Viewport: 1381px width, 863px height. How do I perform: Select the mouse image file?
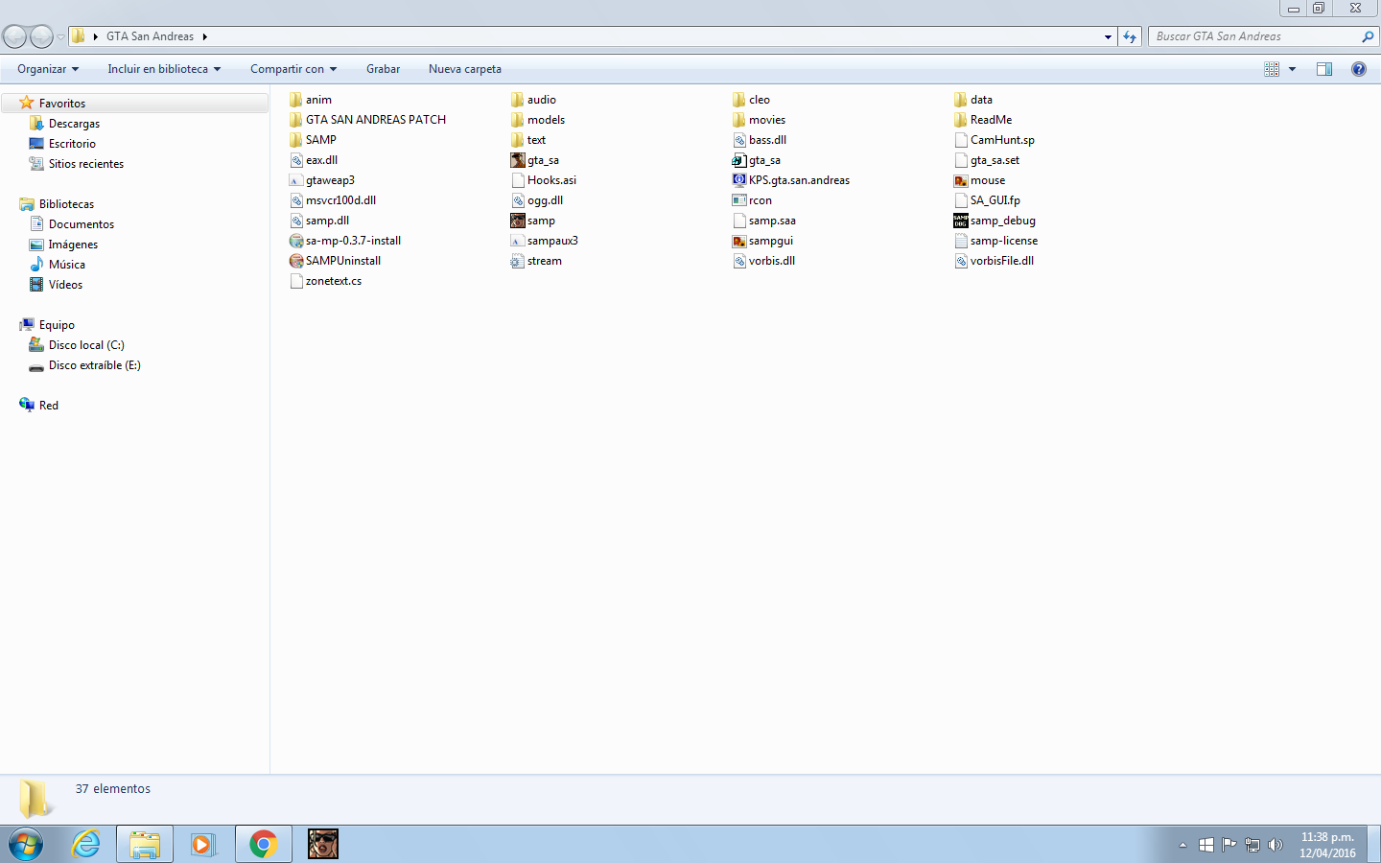(x=979, y=180)
